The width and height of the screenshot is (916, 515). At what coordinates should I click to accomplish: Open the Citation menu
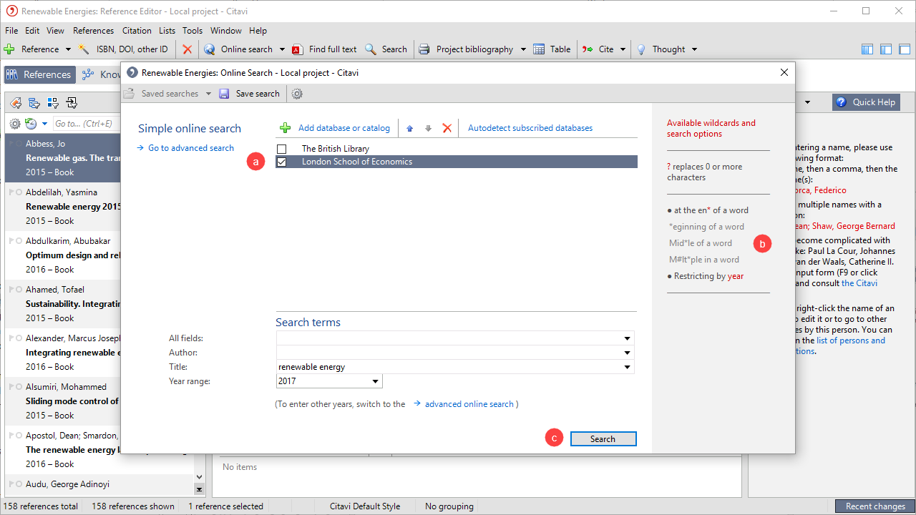137,31
